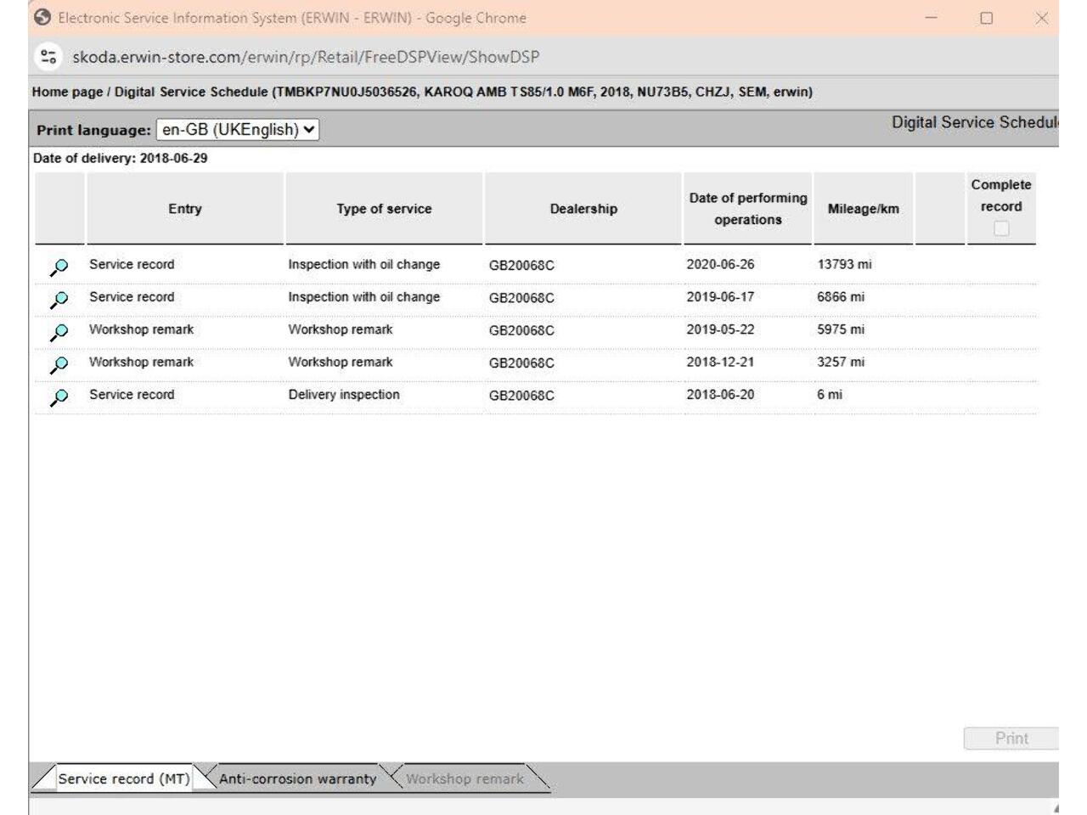Select the 13793 mi mileage cell

point(844,264)
